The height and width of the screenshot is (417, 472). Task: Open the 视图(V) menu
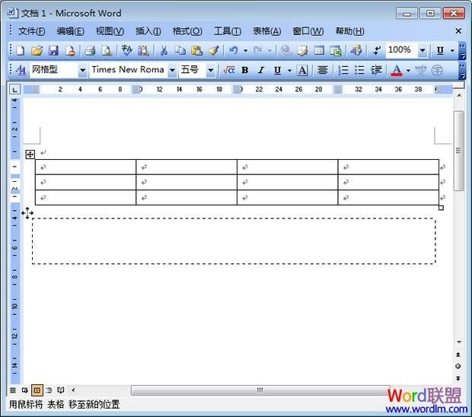(x=110, y=31)
